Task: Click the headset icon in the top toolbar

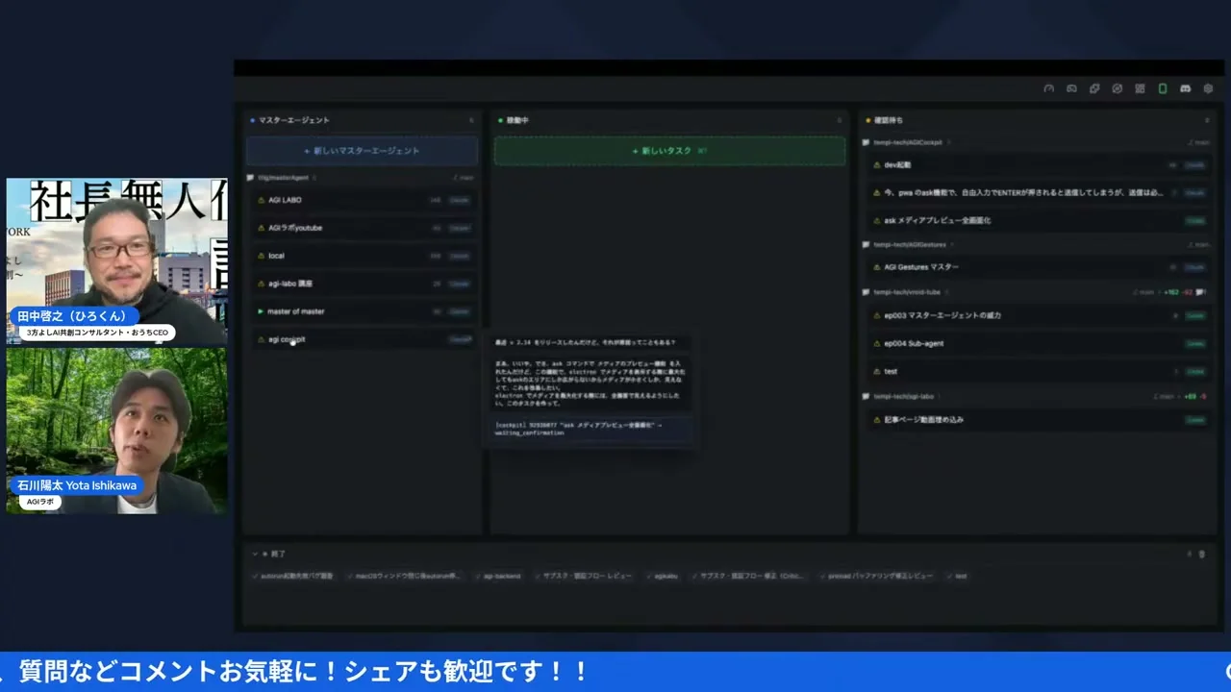Action: (x=1071, y=88)
